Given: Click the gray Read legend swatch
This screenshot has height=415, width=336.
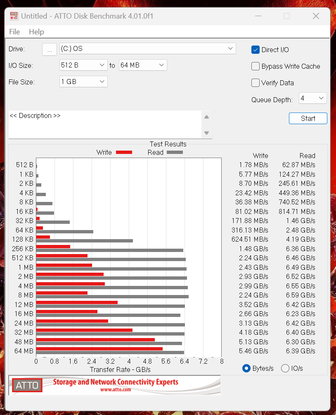Looking at the screenshot, I should (x=175, y=152).
